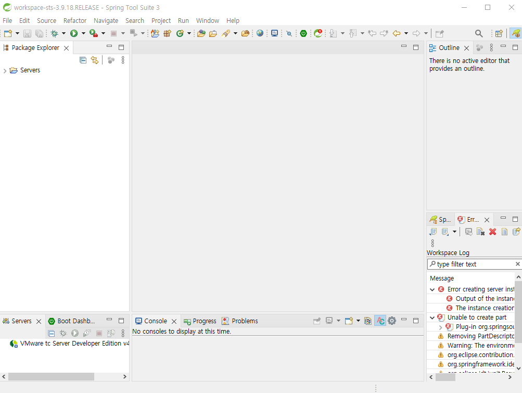Viewport: 522px width, 393px height.
Task: Open Package Explorer view menu dots
Action: [x=123, y=60]
